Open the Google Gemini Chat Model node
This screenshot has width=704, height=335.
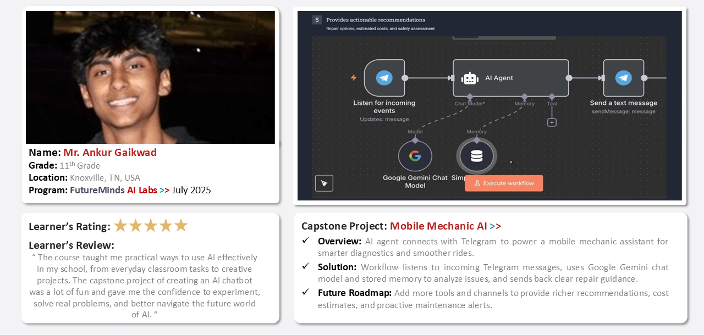pyautogui.click(x=415, y=156)
